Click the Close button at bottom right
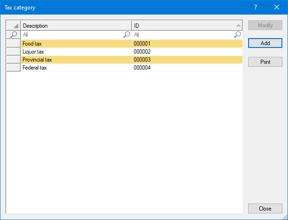 tap(265, 209)
